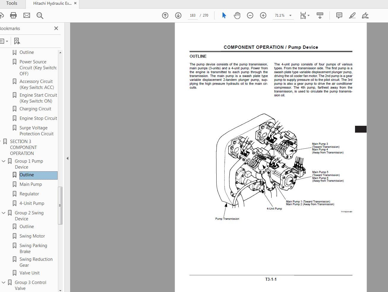Image resolution: width=388 pixels, height=292 pixels.
Task: Collapse the Group 2 Swing Device bookmark
Action: (4, 213)
